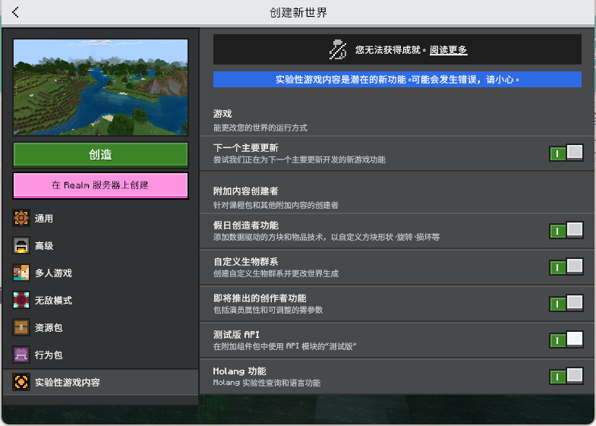The image size is (596, 426).
Task: Toggle 即将推出的创作者功能 switch
Action: point(566,303)
